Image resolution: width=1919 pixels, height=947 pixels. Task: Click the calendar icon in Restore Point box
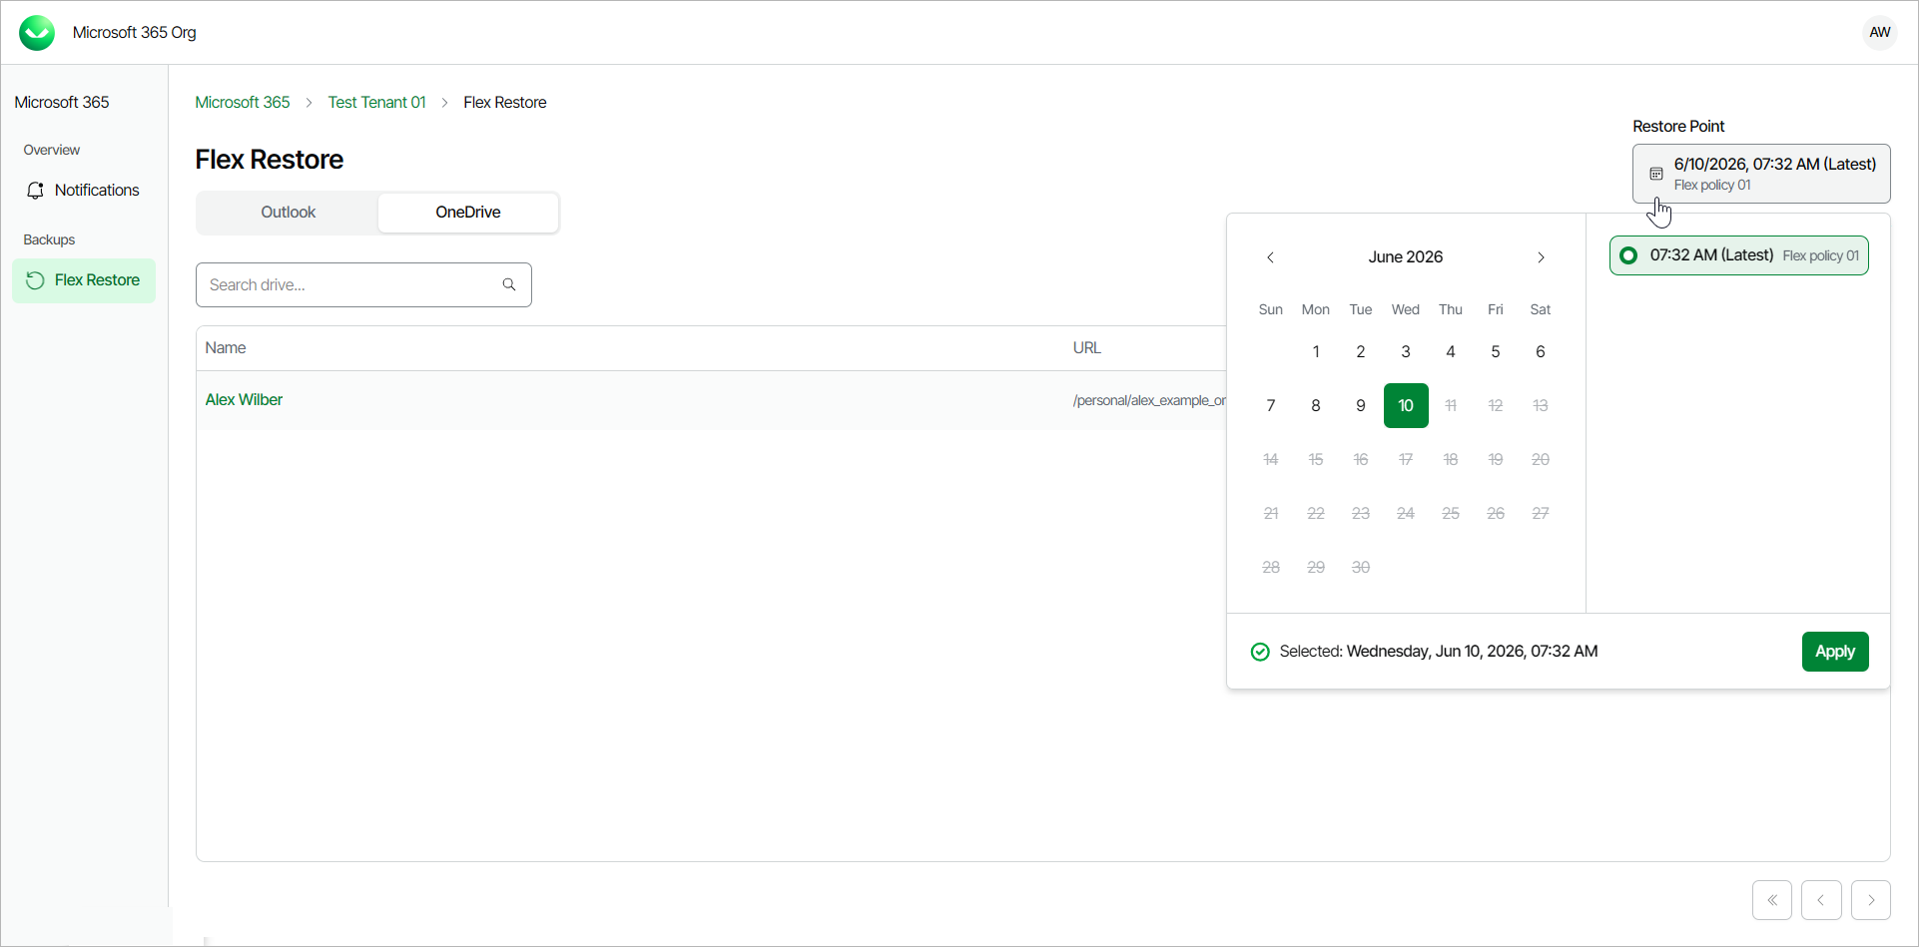click(1655, 174)
